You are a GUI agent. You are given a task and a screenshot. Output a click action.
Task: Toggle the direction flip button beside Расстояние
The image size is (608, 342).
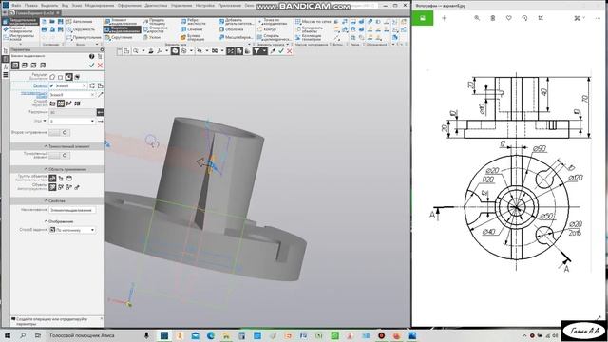pos(100,112)
